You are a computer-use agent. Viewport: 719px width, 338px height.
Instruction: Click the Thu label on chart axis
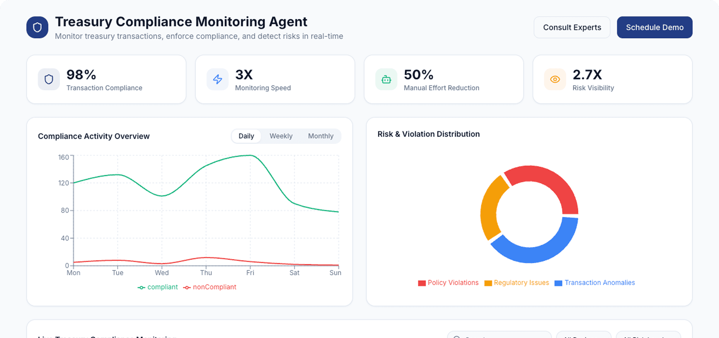click(x=206, y=273)
